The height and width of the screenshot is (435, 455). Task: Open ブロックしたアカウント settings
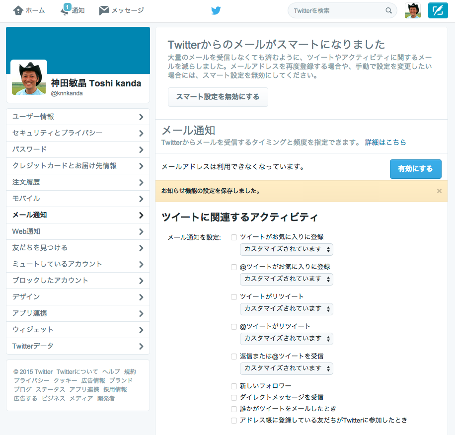click(x=78, y=281)
